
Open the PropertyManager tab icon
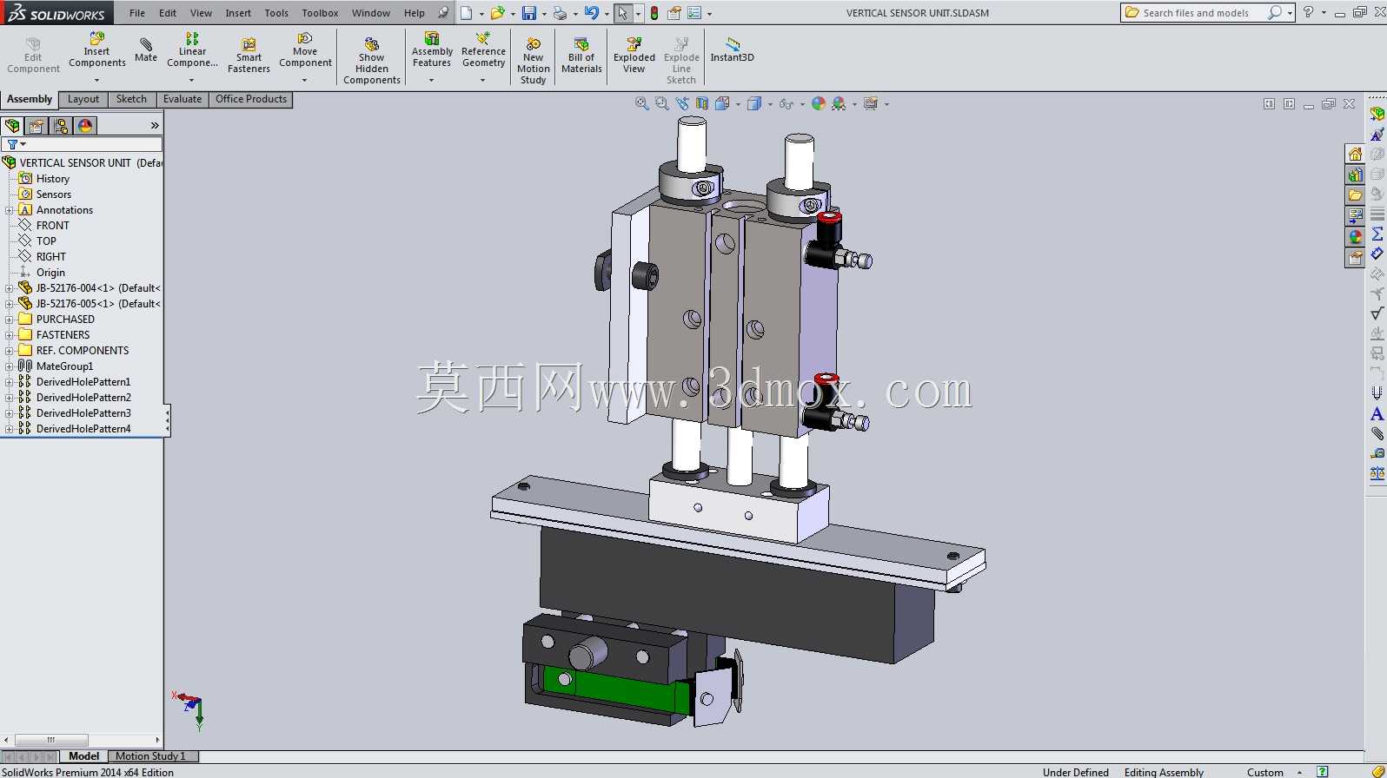(36, 126)
